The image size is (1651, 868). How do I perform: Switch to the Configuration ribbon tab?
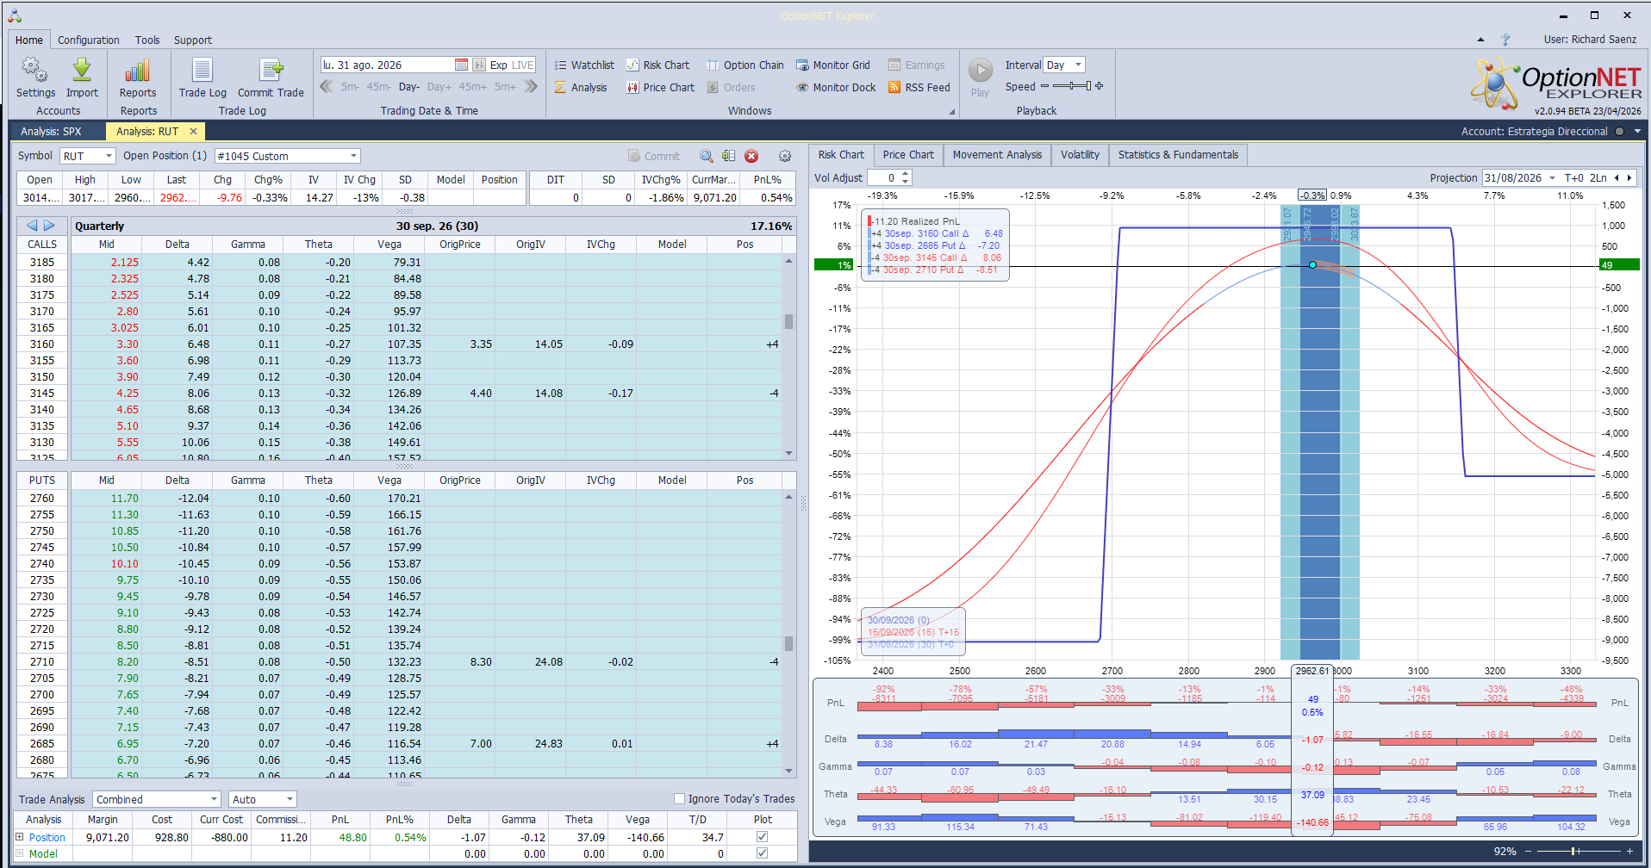[89, 40]
